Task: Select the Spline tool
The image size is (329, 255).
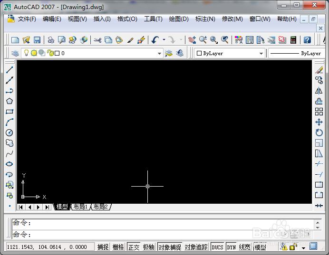Action: point(10,154)
